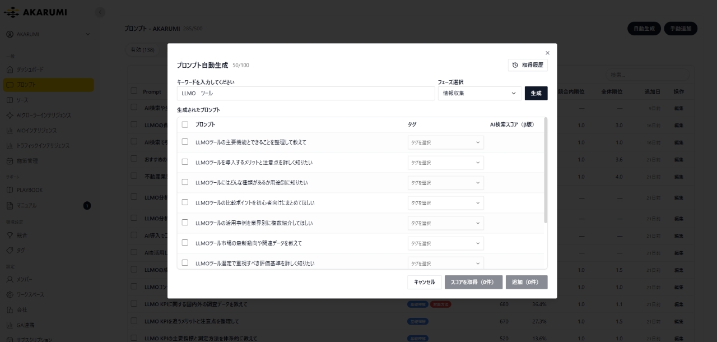Open タグを選択 for the 用途別 row
The image size is (717, 342).
coord(445,183)
